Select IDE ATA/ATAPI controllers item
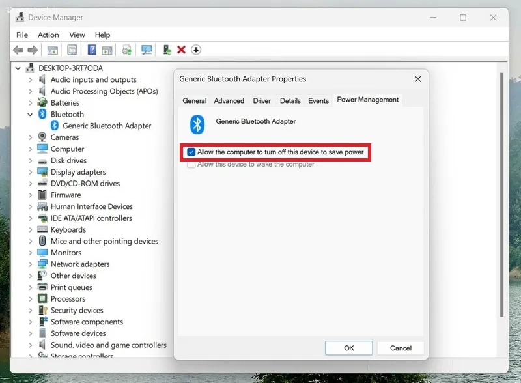The image size is (521, 383). pyautogui.click(x=91, y=218)
